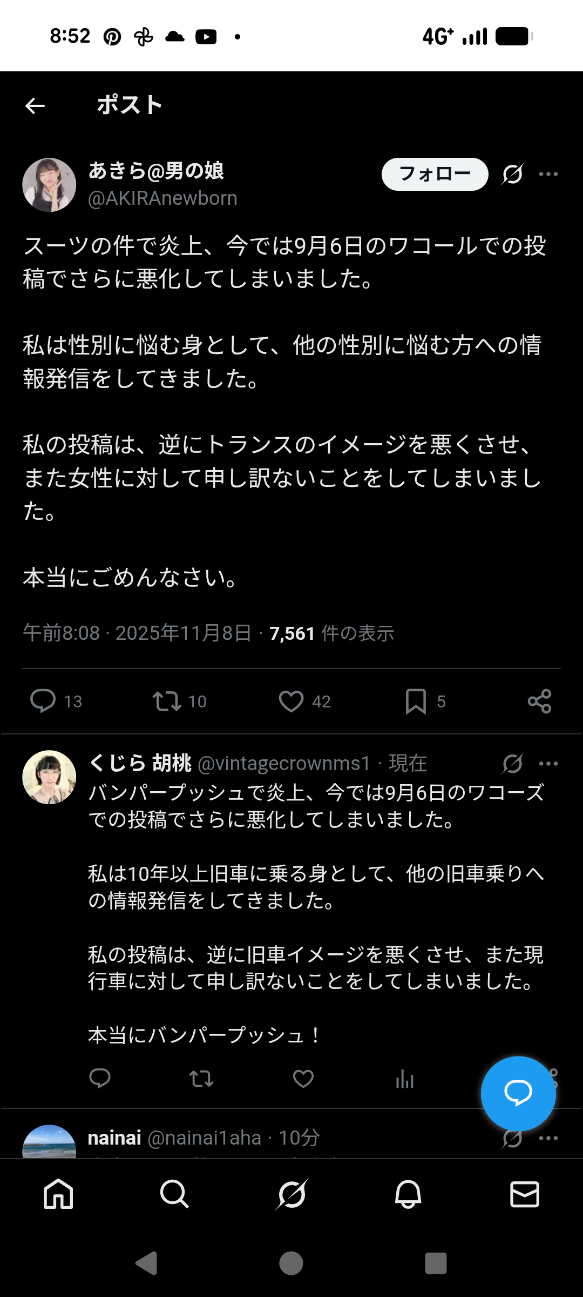Reply to the main post (13 replies)
This screenshot has width=583, height=1297.
click(43, 701)
